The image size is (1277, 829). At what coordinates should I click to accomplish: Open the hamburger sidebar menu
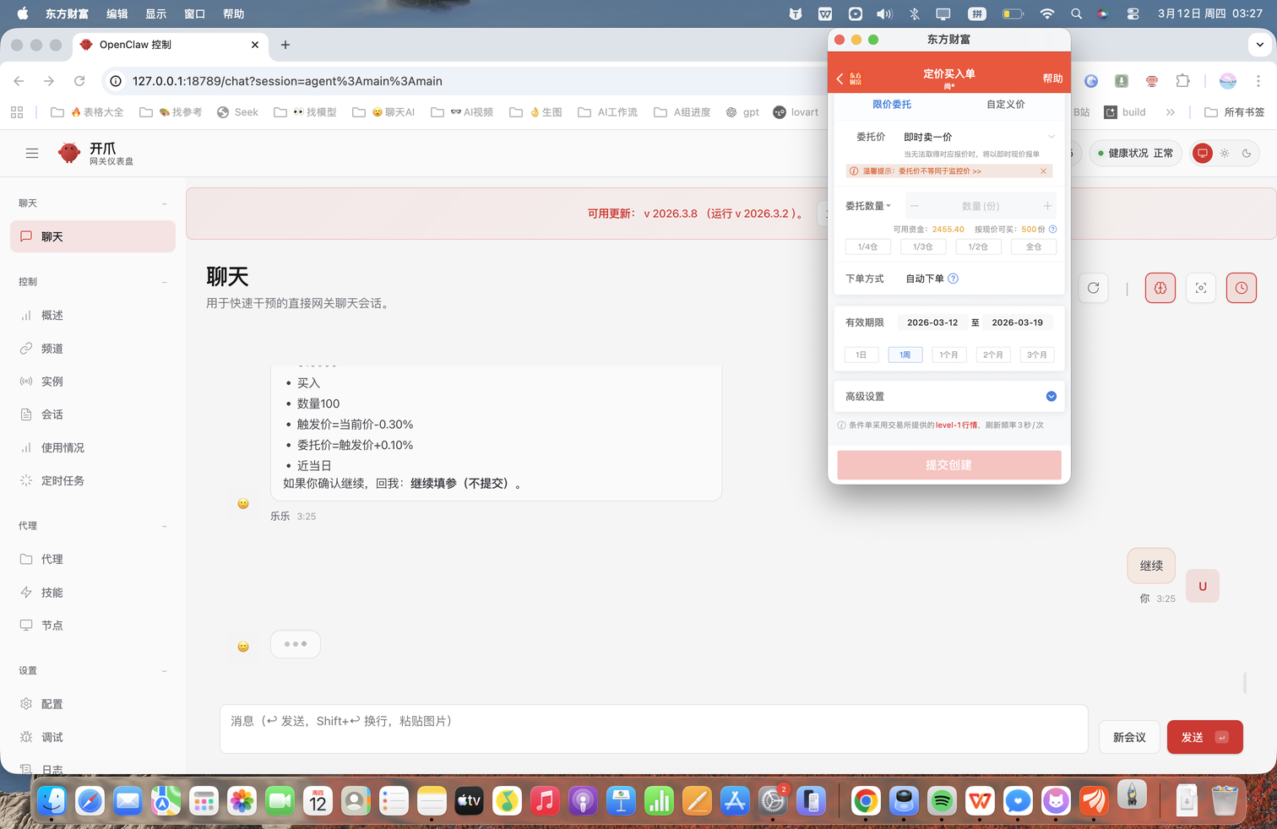tap(32, 153)
